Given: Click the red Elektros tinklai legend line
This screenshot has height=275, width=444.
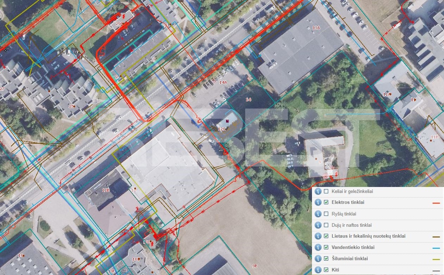Looking at the screenshot, I should (x=436, y=203).
